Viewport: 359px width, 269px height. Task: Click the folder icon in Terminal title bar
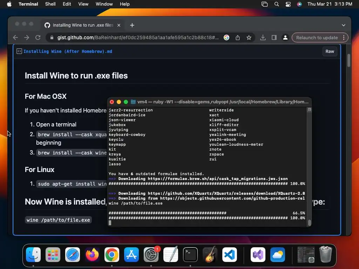(x=133, y=102)
